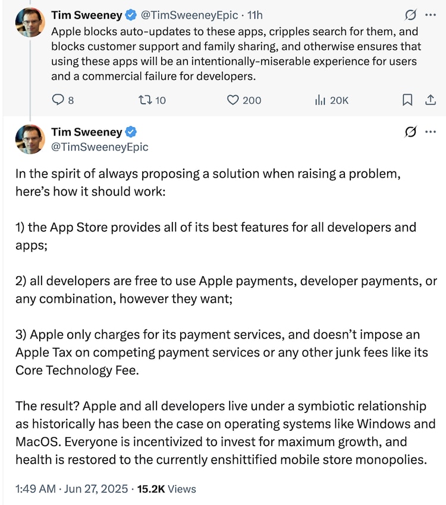Bookmark the top tweet
The width and height of the screenshot is (446, 505).
(x=407, y=100)
